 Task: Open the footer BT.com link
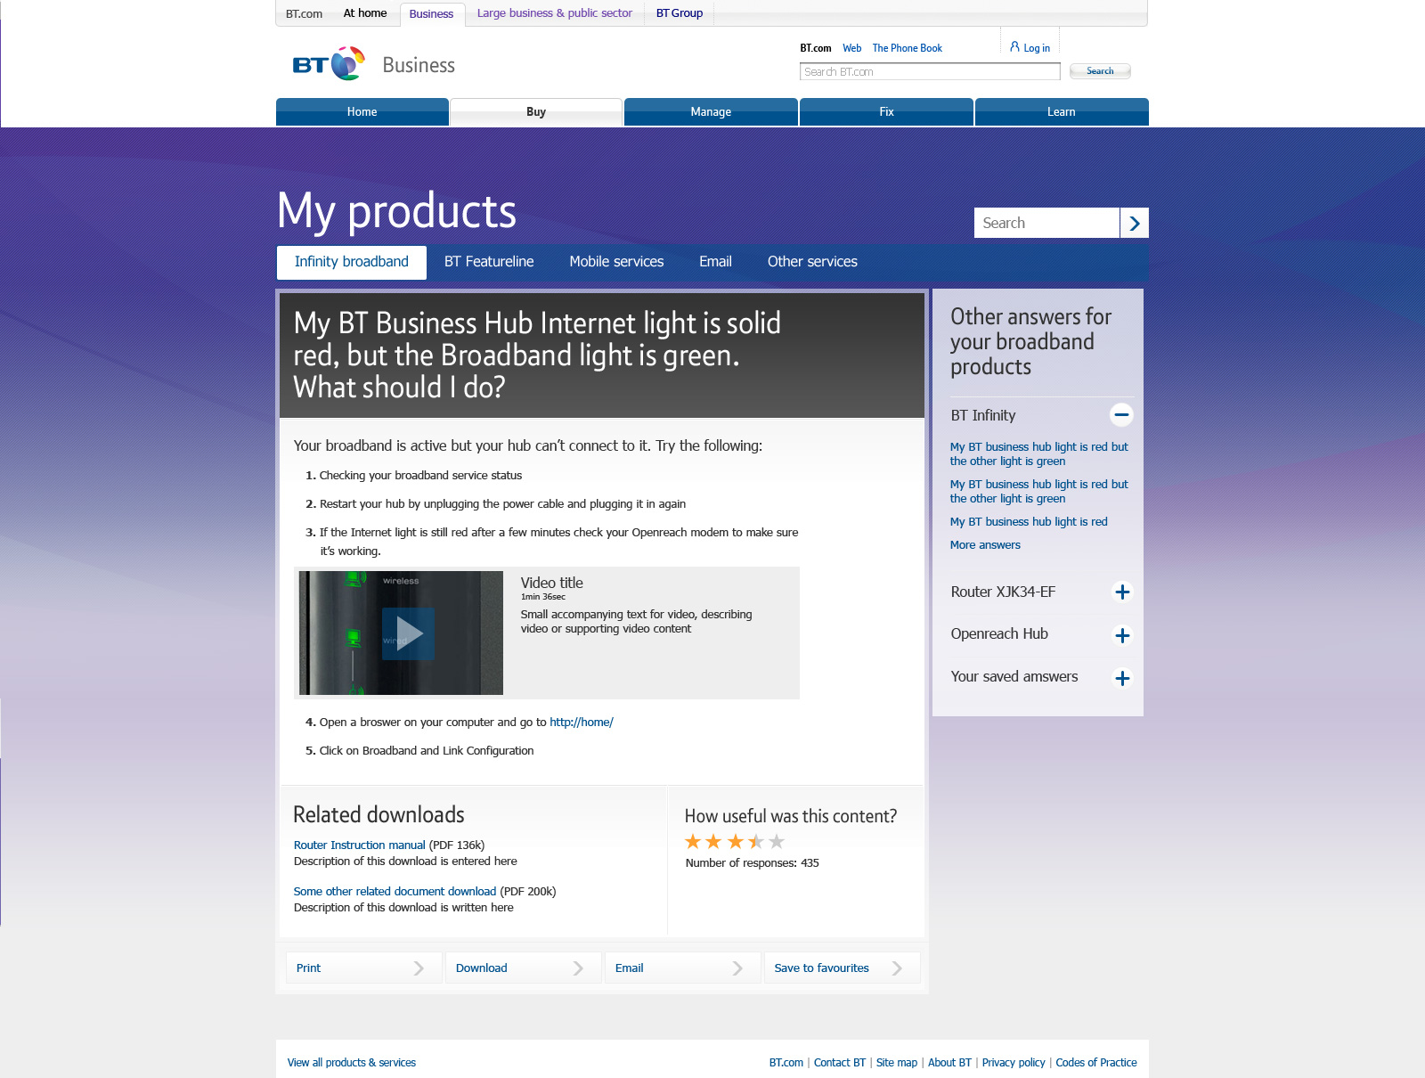coord(786,1063)
